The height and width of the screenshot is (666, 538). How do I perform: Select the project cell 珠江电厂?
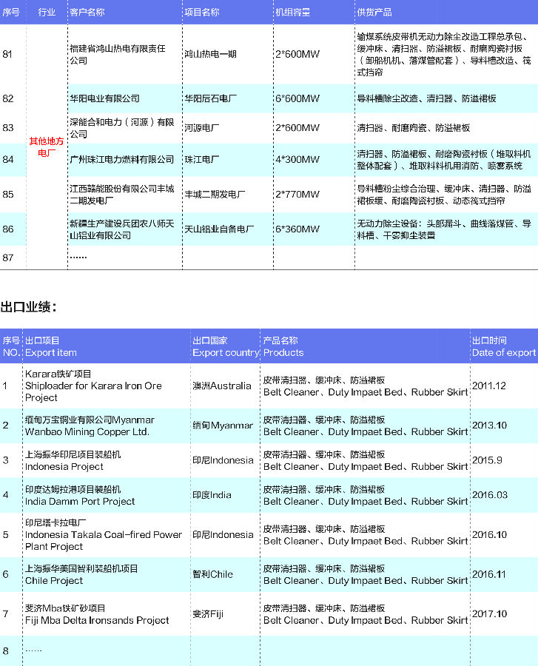[x=202, y=159]
